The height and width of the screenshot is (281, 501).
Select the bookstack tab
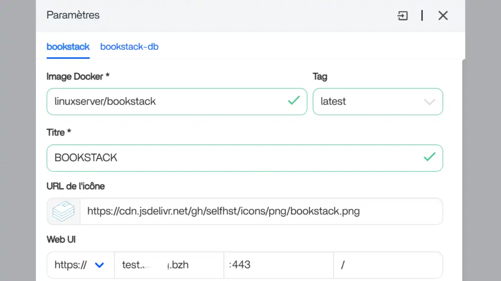[68, 46]
